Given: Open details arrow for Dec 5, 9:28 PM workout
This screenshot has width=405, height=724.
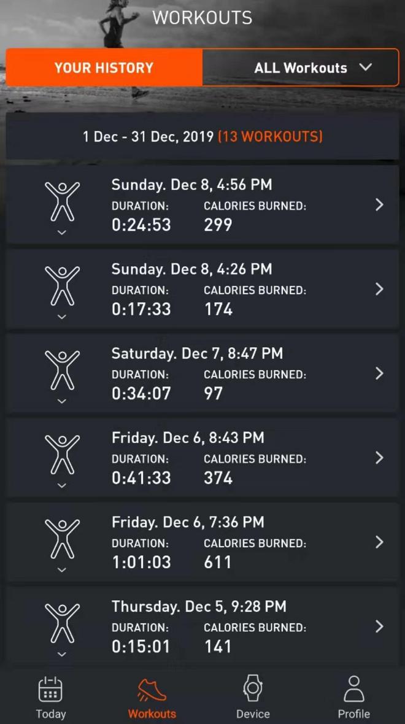Looking at the screenshot, I should [379, 626].
